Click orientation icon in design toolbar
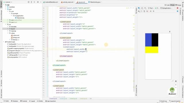 pyautogui.click(x=142, y=8)
